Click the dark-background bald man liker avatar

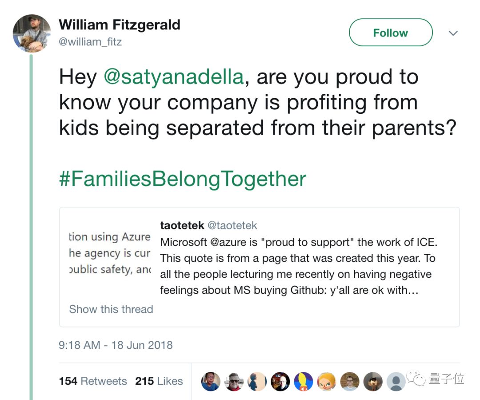click(280, 382)
